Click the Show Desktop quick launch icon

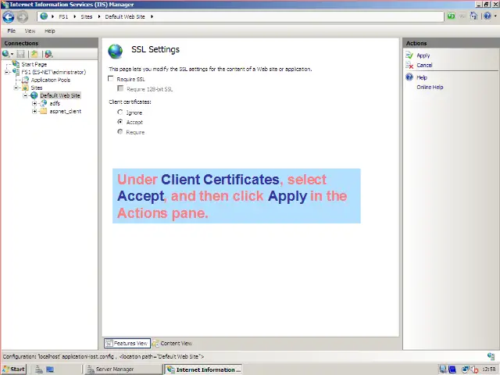click(x=50, y=370)
